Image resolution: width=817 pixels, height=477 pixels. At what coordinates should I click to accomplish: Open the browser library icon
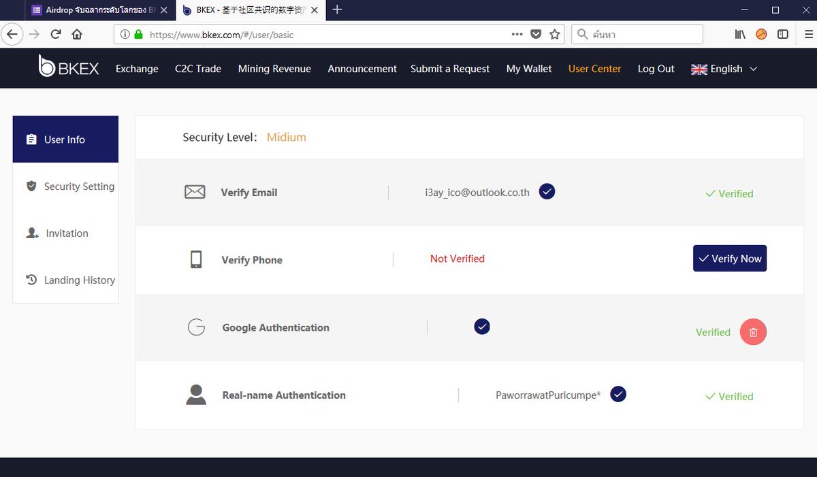pyautogui.click(x=740, y=34)
